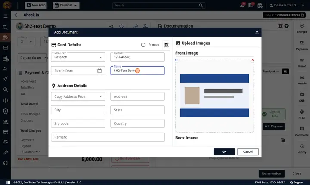Open Comments in the right panel
The image size is (310, 185).
(x=302, y=132)
